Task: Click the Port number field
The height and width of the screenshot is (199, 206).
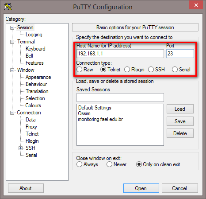Action: (x=180, y=54)
